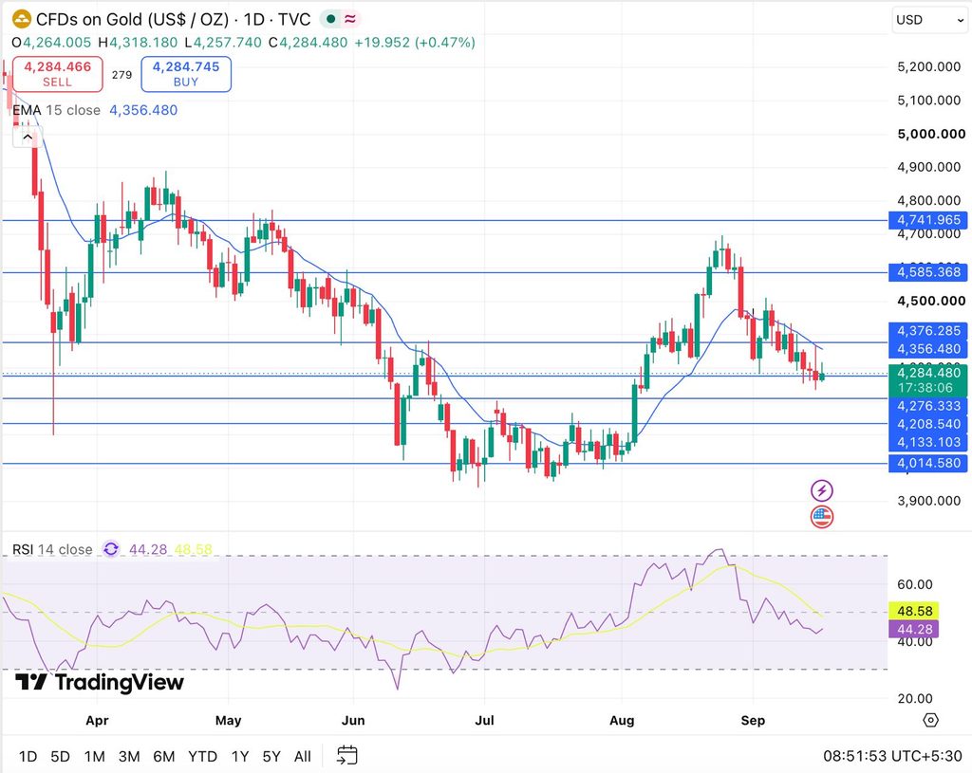Viewport: 972px width, 773px height.
Task: Click the 4,741.965 horizontal line price label
Action: click(928, 220)
